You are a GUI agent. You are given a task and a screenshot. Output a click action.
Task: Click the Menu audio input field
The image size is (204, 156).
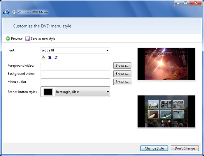(75, 82)
